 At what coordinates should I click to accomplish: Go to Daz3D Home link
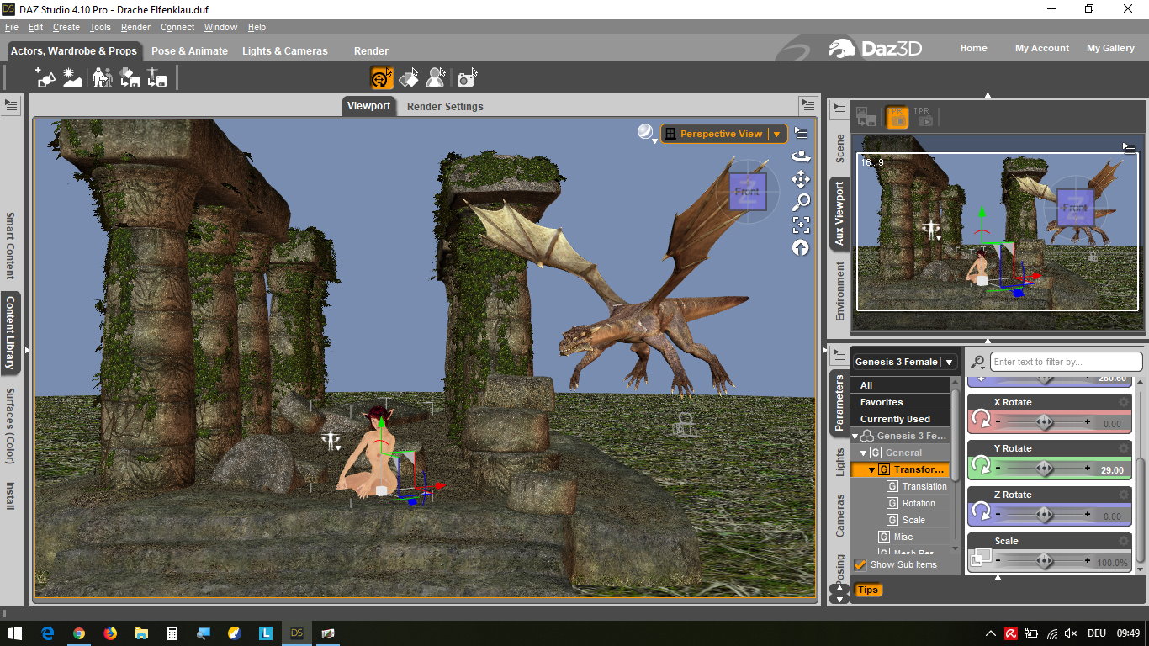coord(973,48)
